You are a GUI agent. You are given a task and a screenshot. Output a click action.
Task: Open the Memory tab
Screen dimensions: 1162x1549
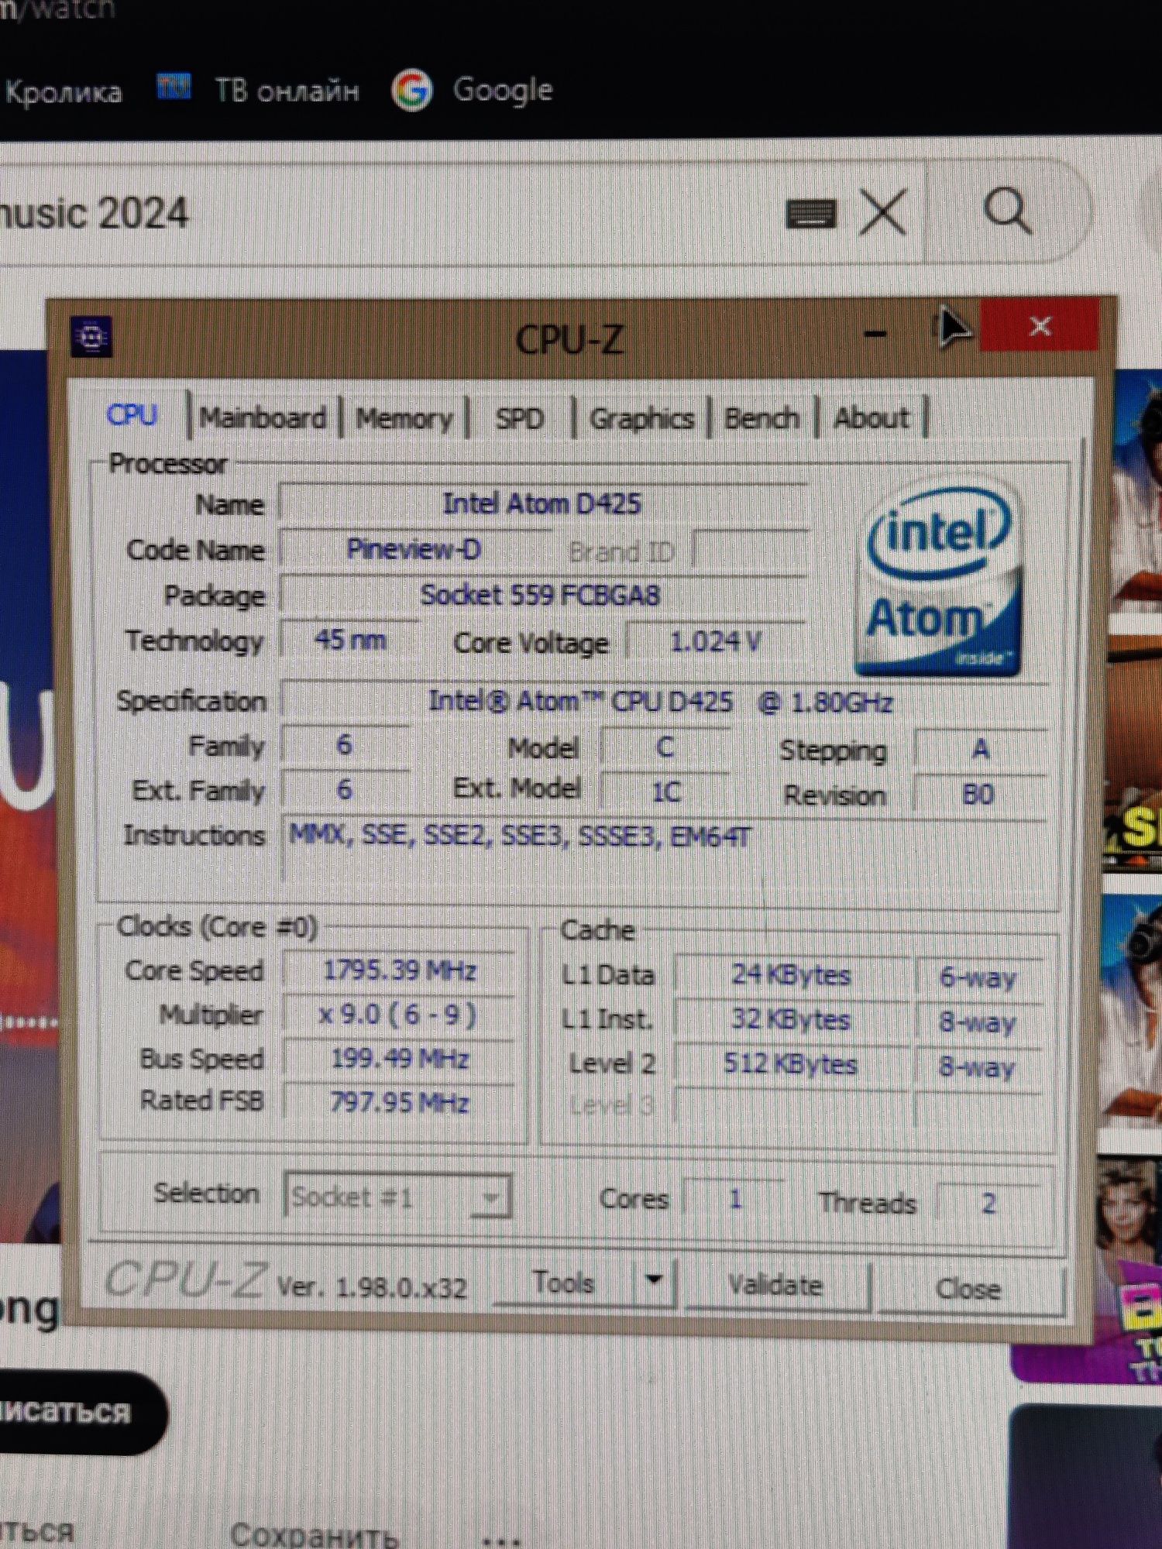[404, 419]
